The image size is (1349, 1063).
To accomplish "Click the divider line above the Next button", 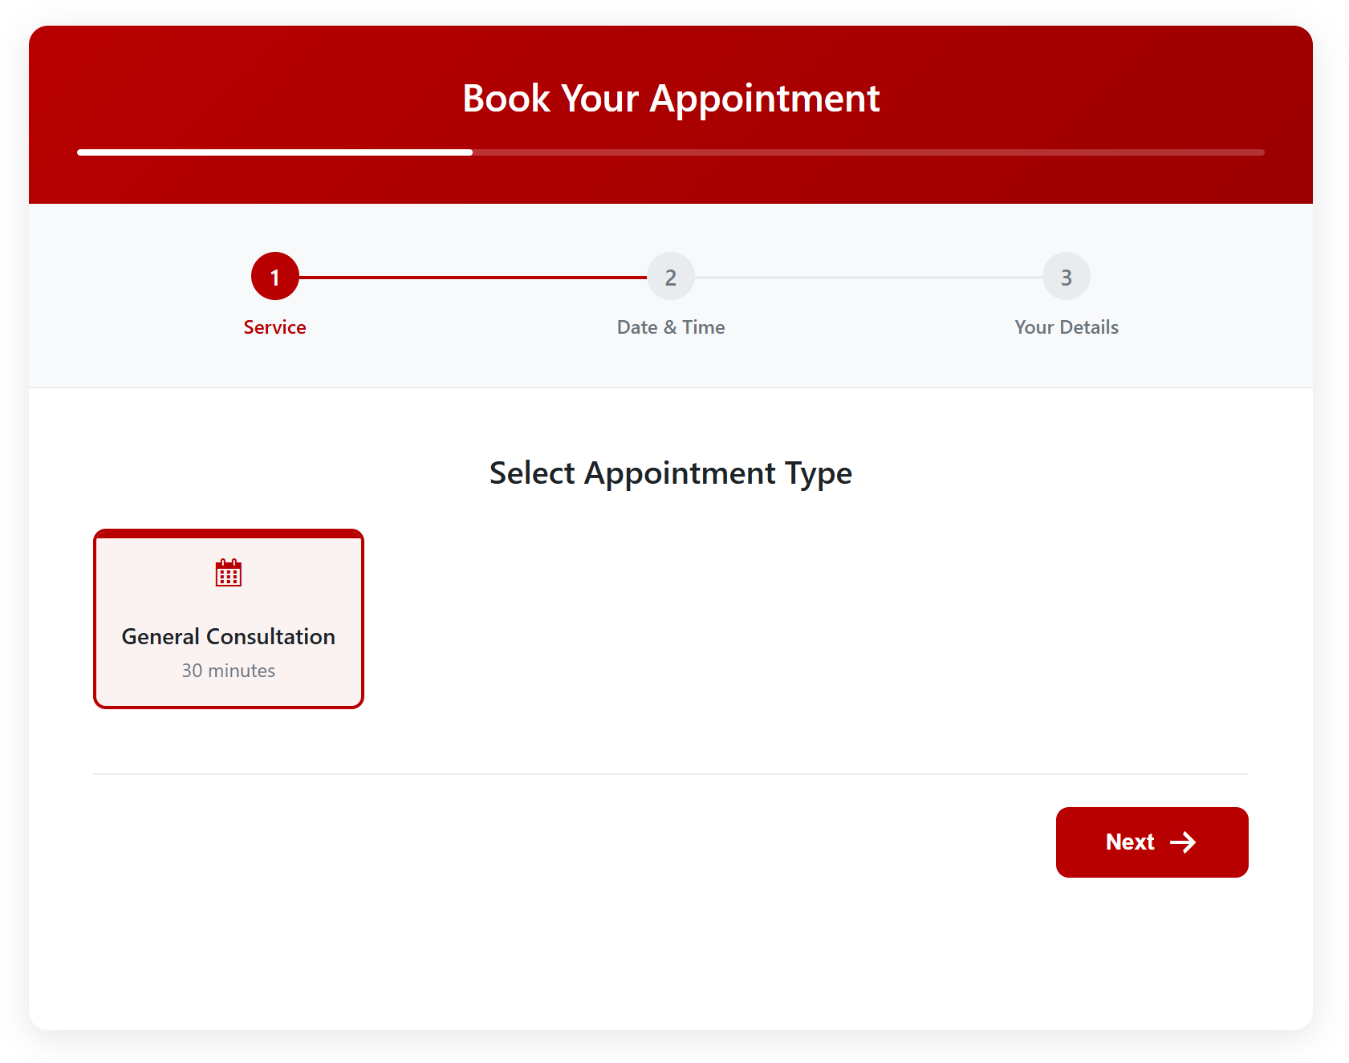I will (671, 774).
